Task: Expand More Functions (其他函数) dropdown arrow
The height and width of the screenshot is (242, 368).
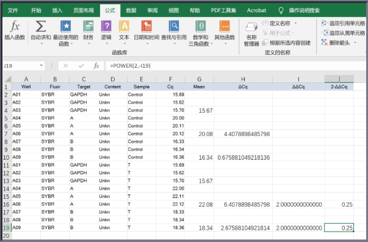Action: coord(225,44)
